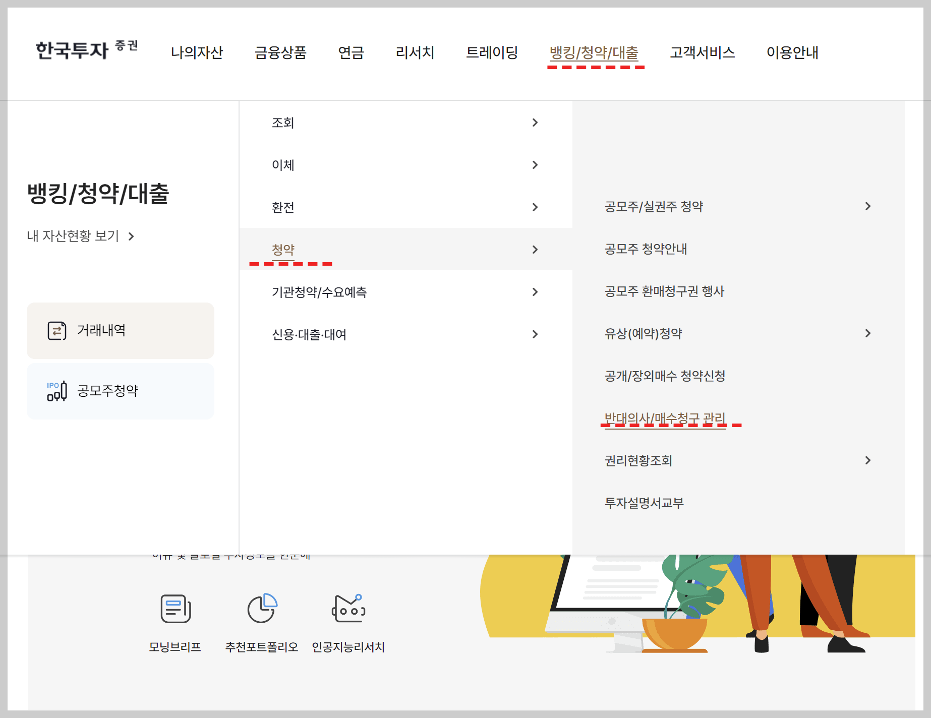931x718 pixels.
Task: Open the 고객서비스 menu item
Action: [703, 52]
